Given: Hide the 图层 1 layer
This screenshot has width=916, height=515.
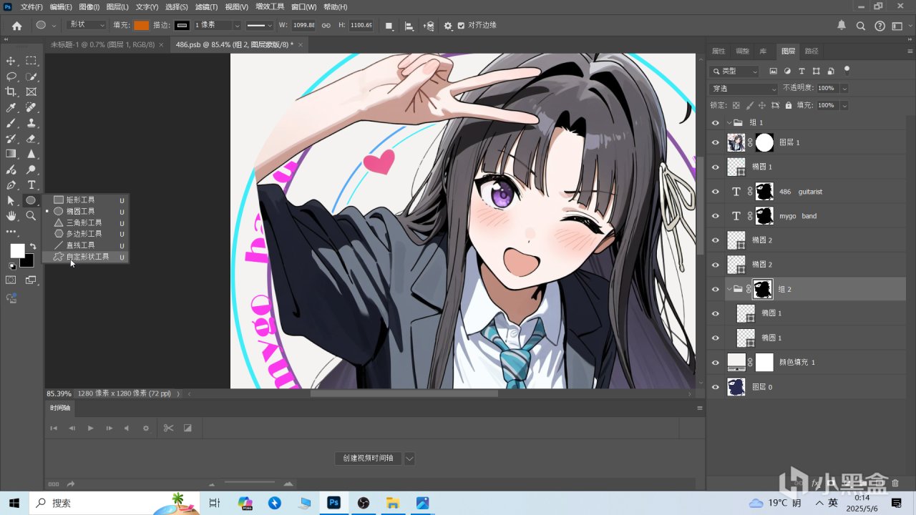Looking at the screenshot, I should coord(715,142).
